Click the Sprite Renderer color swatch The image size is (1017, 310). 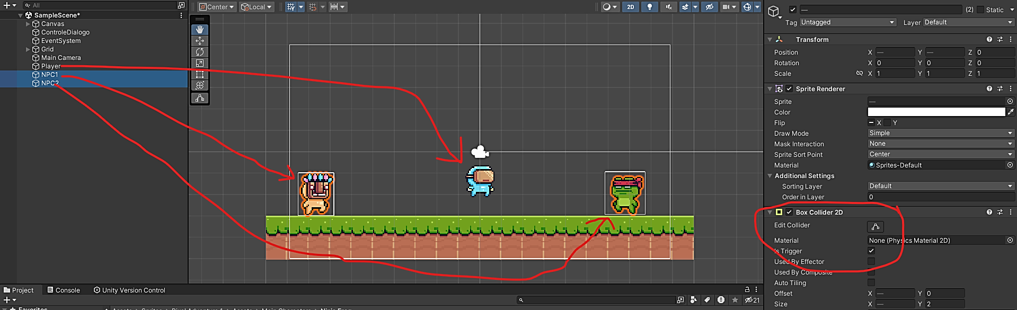click(936, 112)
